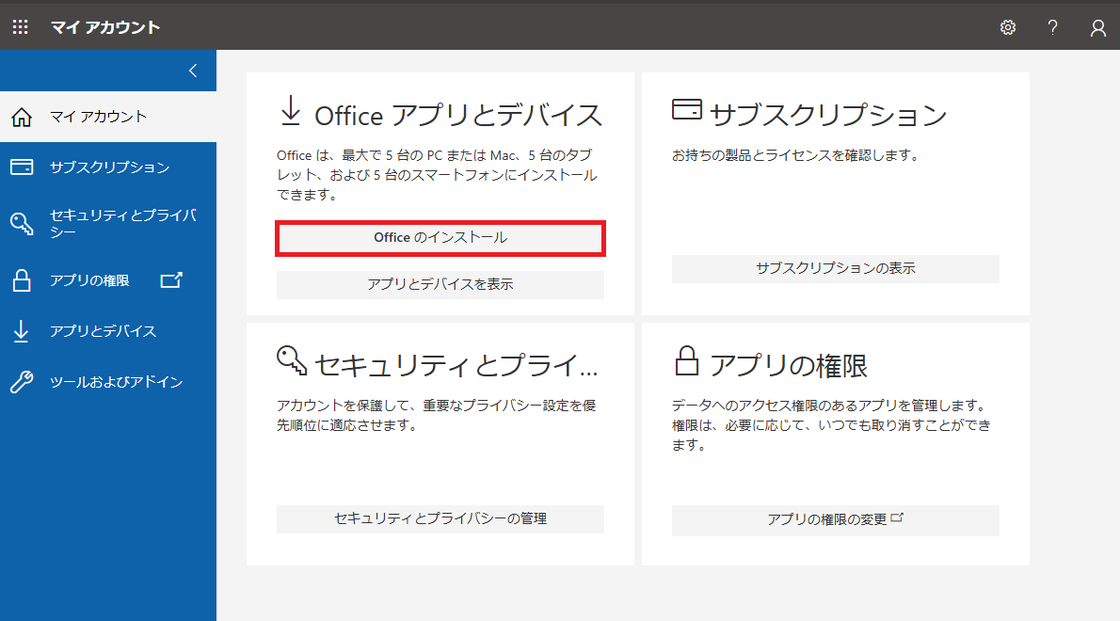
Task: Click アプリの権限の変更 button
Action: (836, 519)
